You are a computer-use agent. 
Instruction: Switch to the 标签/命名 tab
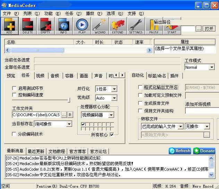157,76
